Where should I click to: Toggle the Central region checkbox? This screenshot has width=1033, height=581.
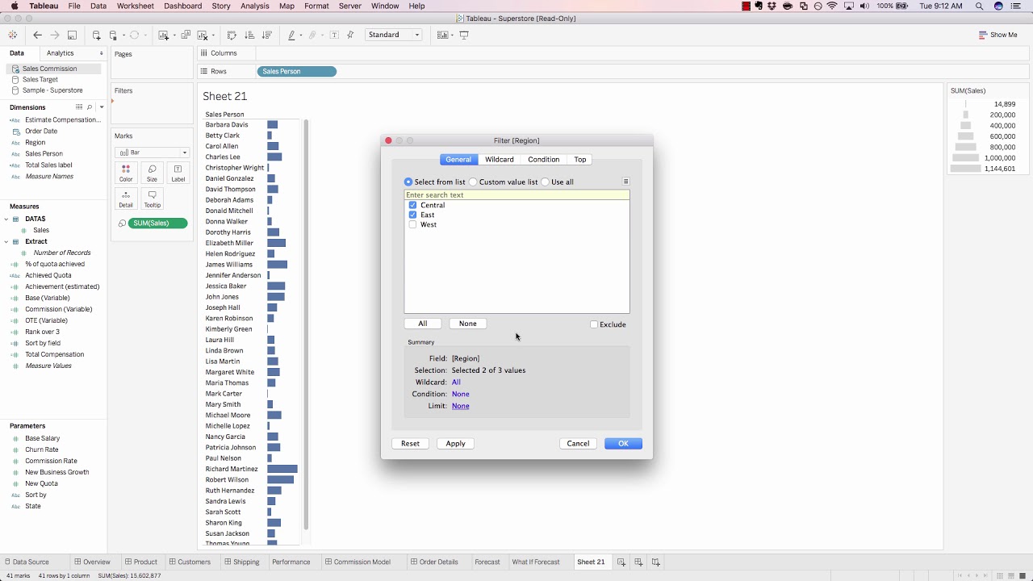(x=412, y=205)
